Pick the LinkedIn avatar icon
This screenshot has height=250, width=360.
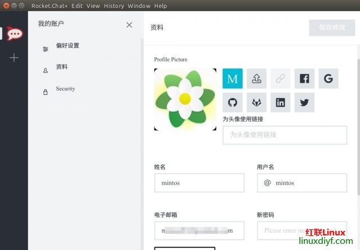pyautogui.click(x=280, y=103)
